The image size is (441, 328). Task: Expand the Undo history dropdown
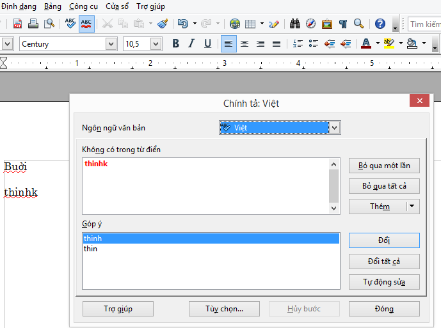pyautogui.click(x=195, y=24)
